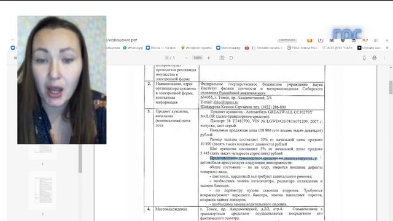This screenshot has height=221, width=393.
Task: Click the shks@ispms.ru email link
Action: tap(225, 103)
